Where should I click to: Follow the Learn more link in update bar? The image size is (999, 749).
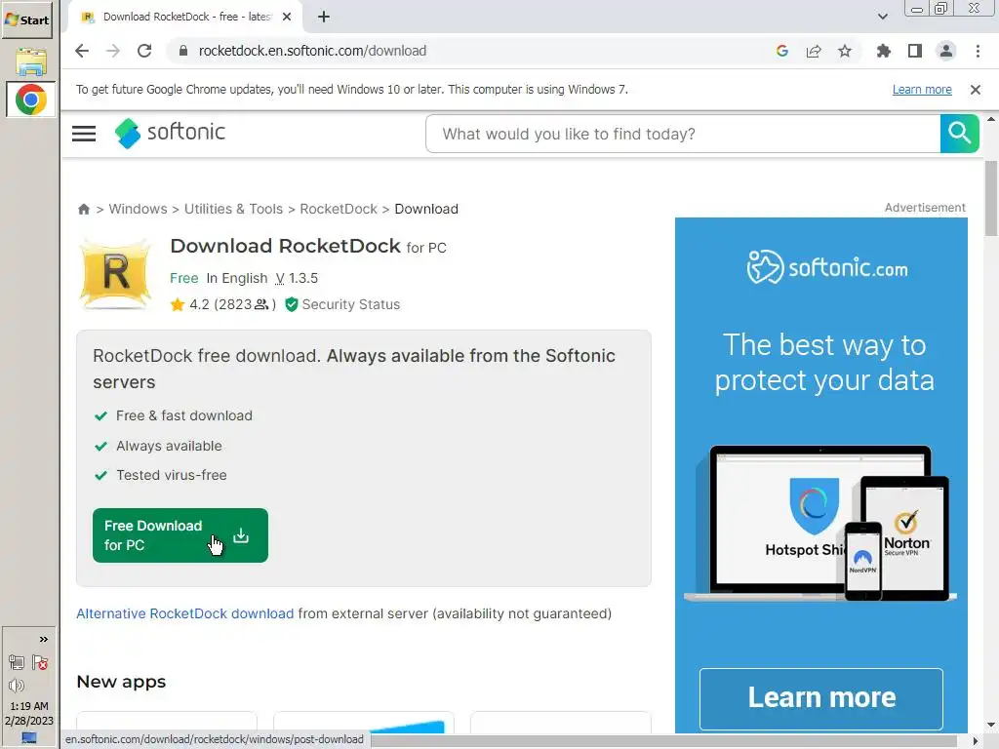click(922, 90)
